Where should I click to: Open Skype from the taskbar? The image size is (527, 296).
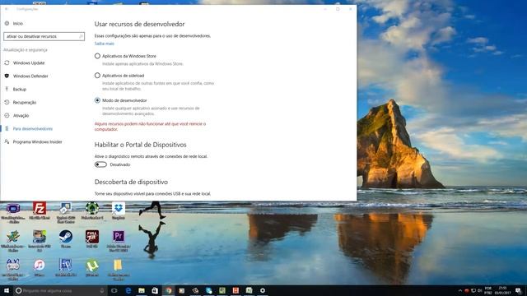[208, 290]
